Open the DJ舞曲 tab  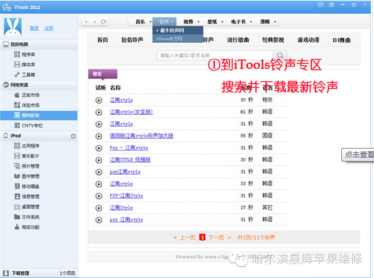tap(342, 40)
